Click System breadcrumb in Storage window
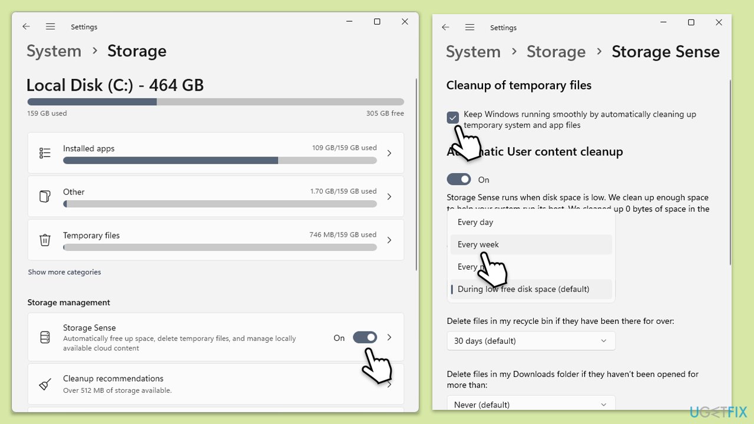 click(54, 51)
